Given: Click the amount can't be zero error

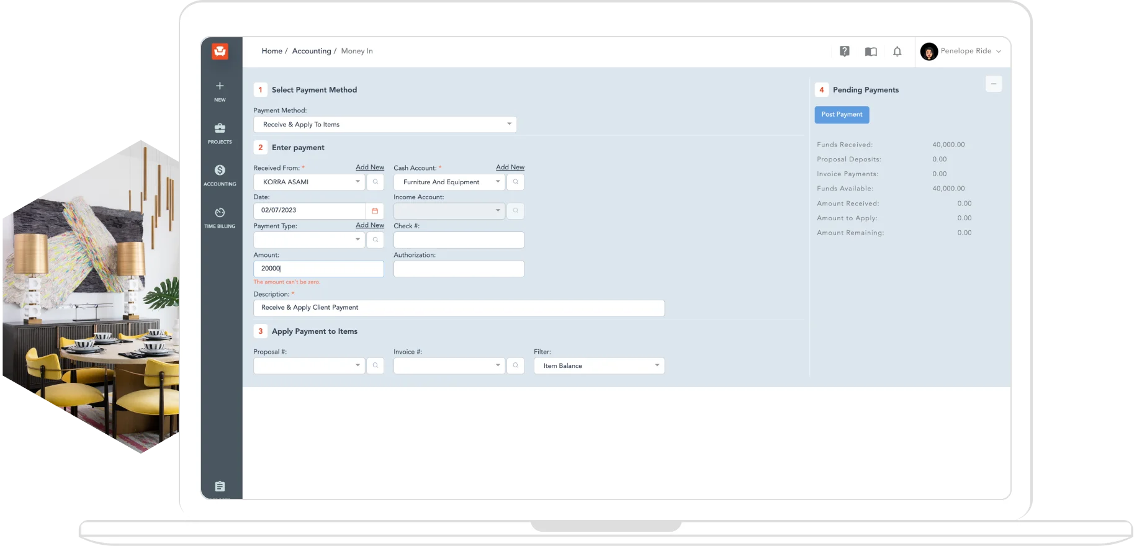Looking at the screenshot, I should [x=287, y=282].
